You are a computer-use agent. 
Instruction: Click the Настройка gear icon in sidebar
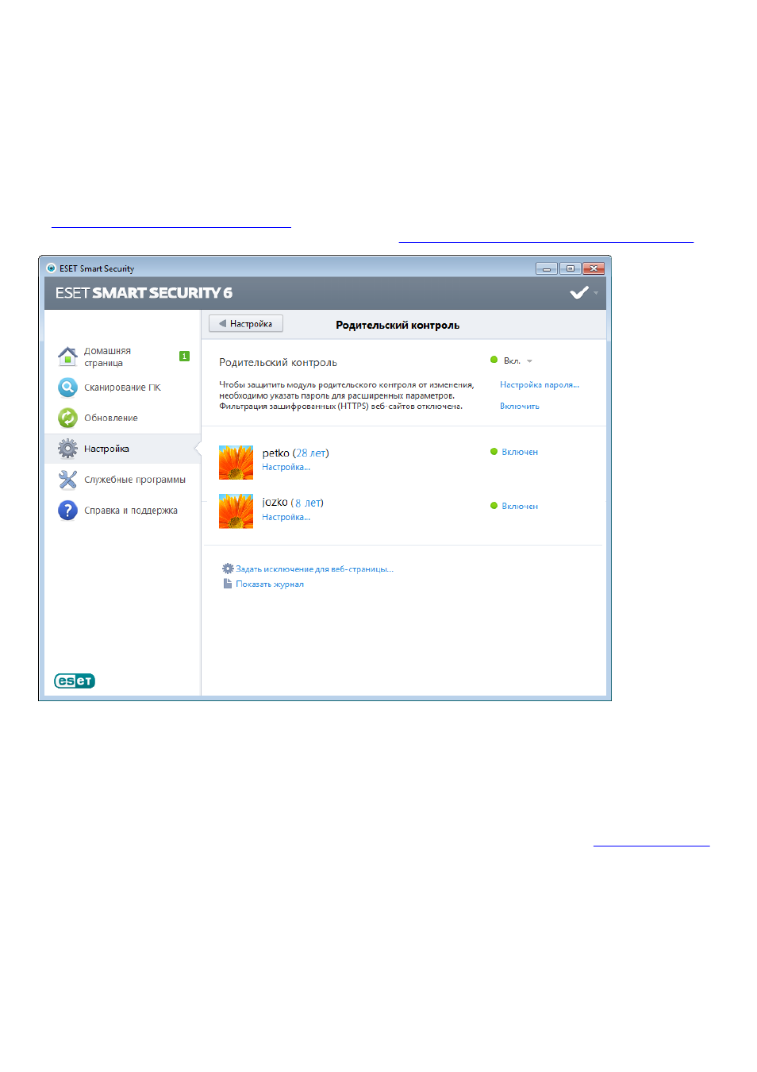[67, 449]
